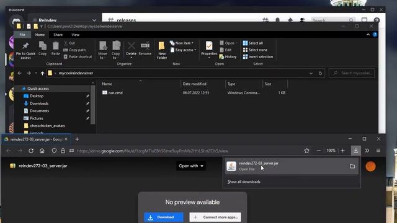Open the Open with dropdown
This screenshot has width=397, height=223.
(x=191, y=166)
